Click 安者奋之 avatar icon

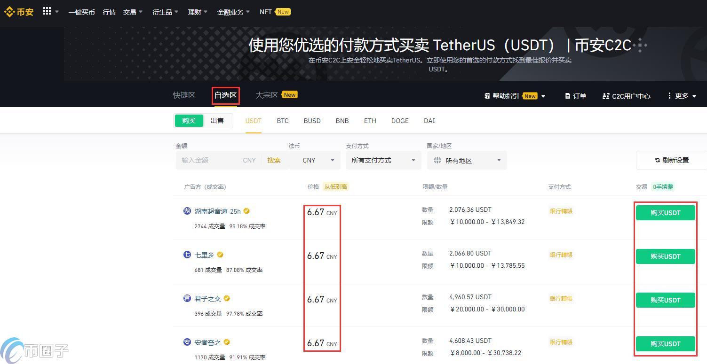187,342
